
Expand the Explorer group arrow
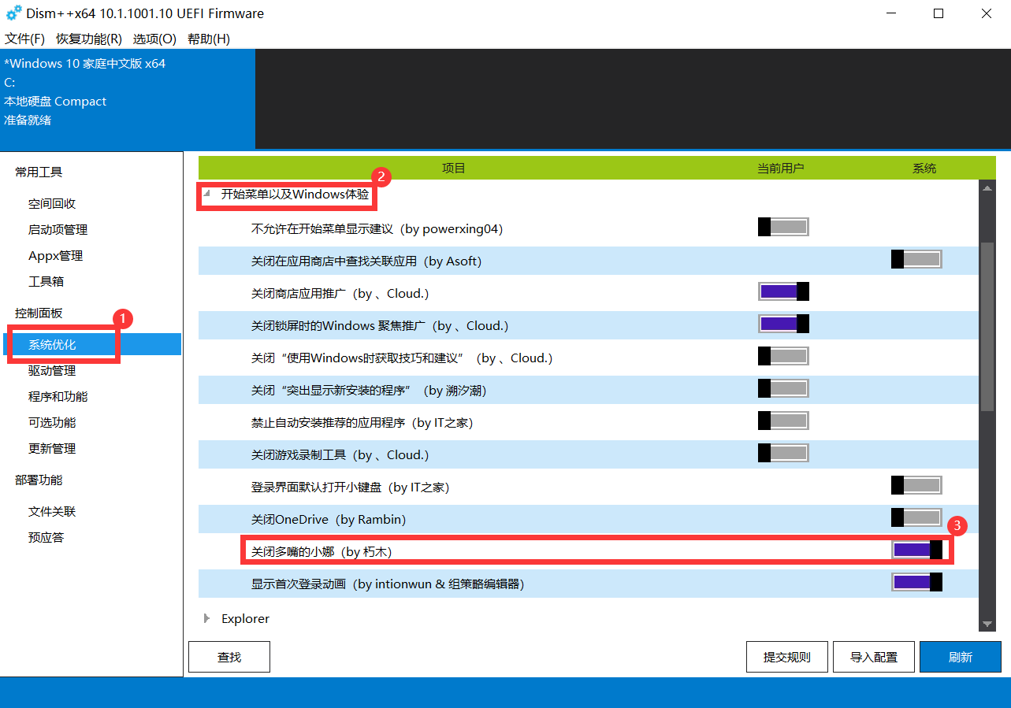207,618
